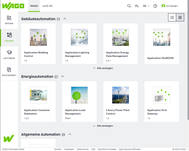The width and height of the screenshot is (189, 151).
Task: Click the Application Building Control title
Action: point(36,54)
